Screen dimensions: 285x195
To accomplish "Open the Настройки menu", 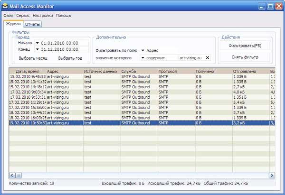I will pyautogui.click(x=43, y=16).
